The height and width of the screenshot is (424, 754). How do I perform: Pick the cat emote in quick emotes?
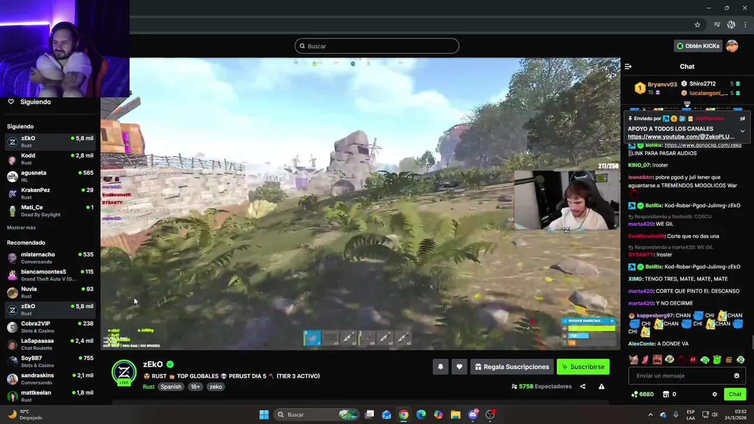click(x=633, y=360)
